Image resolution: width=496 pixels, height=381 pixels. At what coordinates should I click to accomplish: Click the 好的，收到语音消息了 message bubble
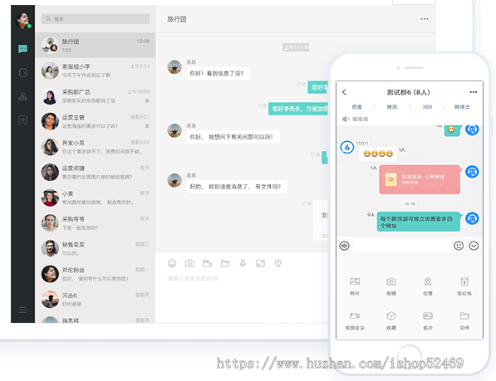coord(235,187)
